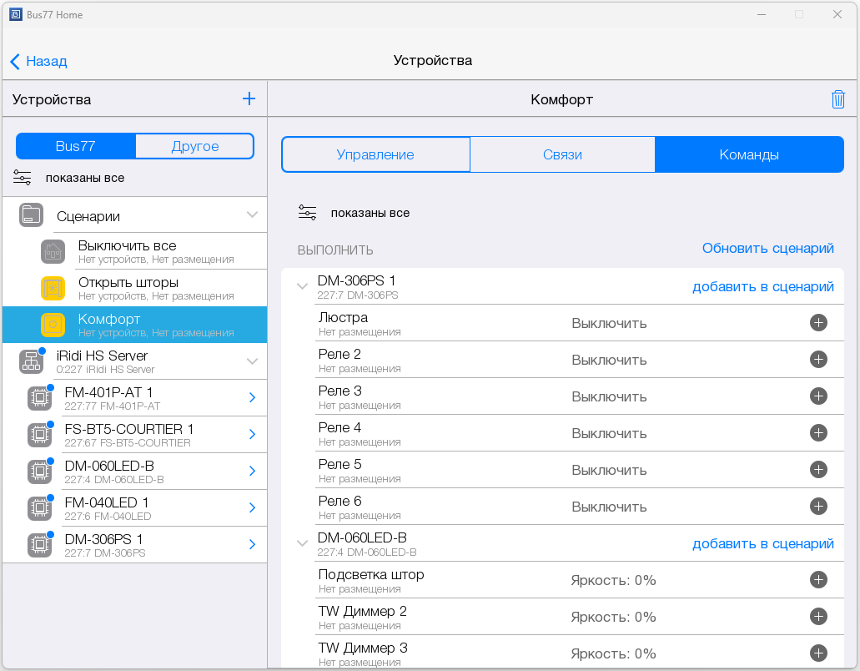Click the plus icon to add a device
Screen dimensions: 860x671
[x=249, y=99]
